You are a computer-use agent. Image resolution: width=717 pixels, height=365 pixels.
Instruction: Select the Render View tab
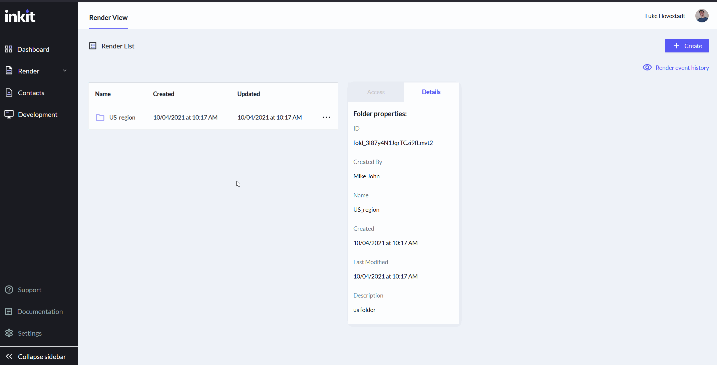point(108,18)
